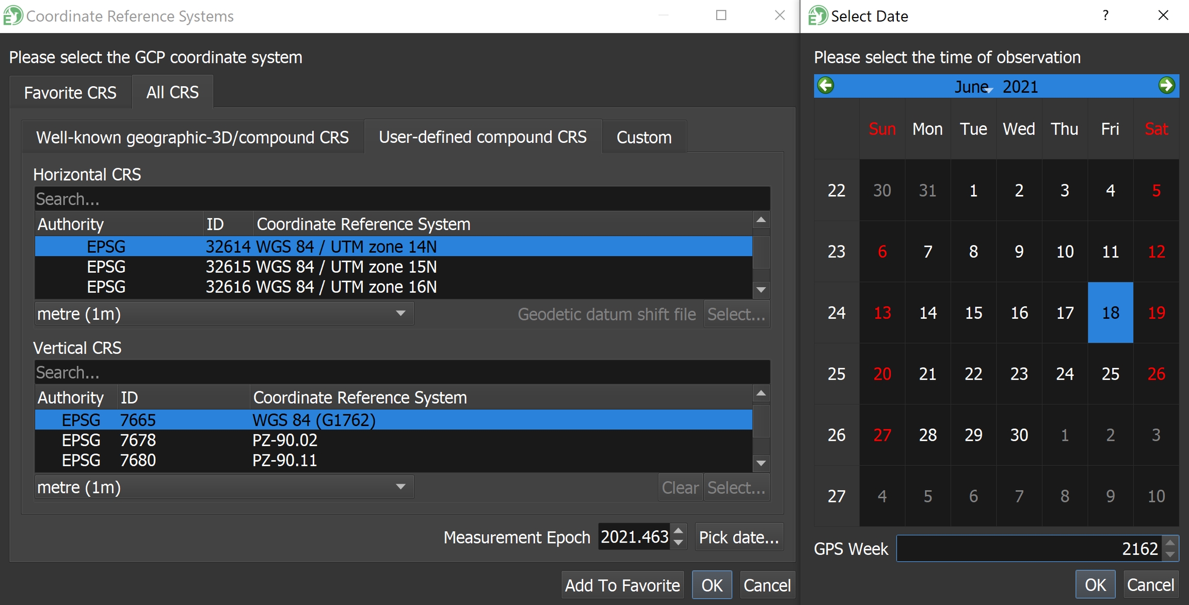Confirm Select Date dialog with OK
This screenshot has height=605, width=1189.
[1095, 584]
